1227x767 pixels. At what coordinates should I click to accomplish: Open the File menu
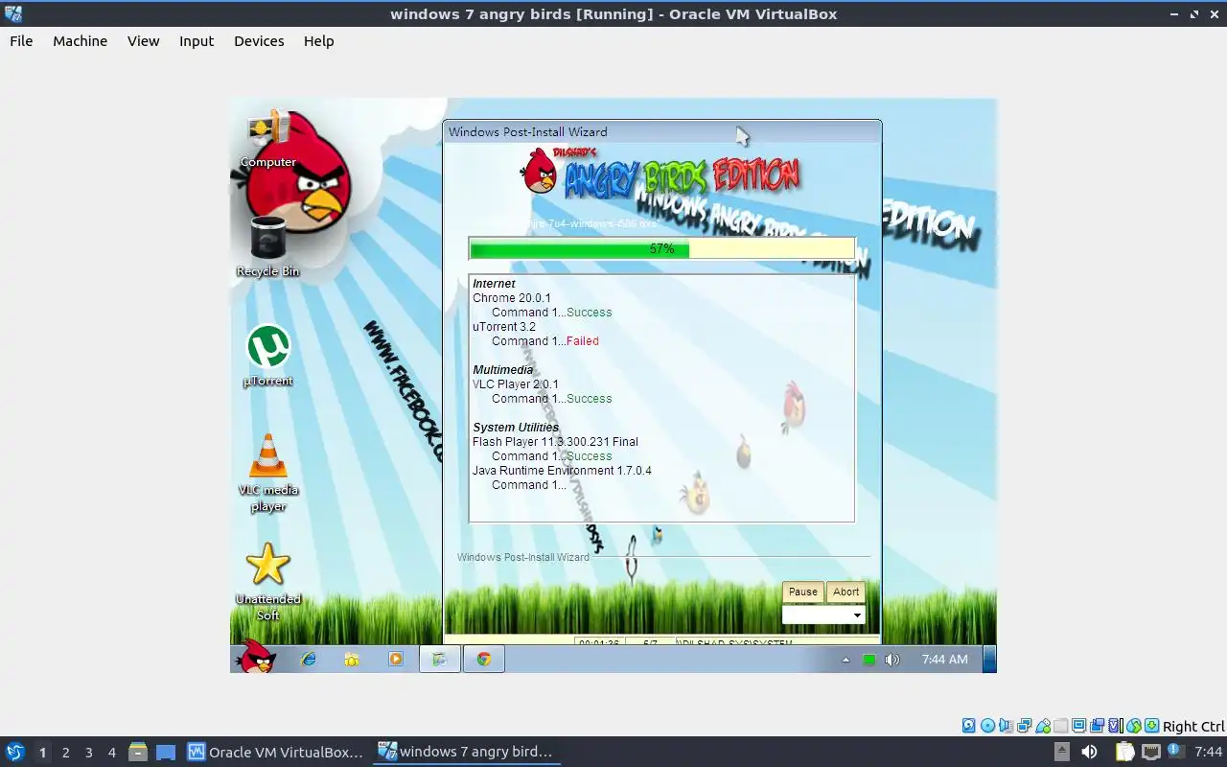21,41
